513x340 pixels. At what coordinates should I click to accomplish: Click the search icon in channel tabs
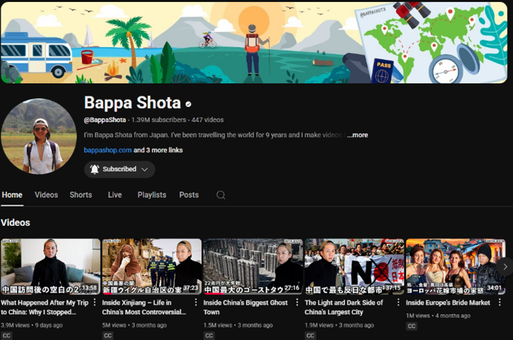coord(221,195)
